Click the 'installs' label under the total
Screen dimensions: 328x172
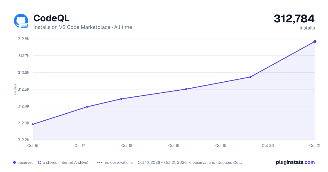(x=307, y=28)
